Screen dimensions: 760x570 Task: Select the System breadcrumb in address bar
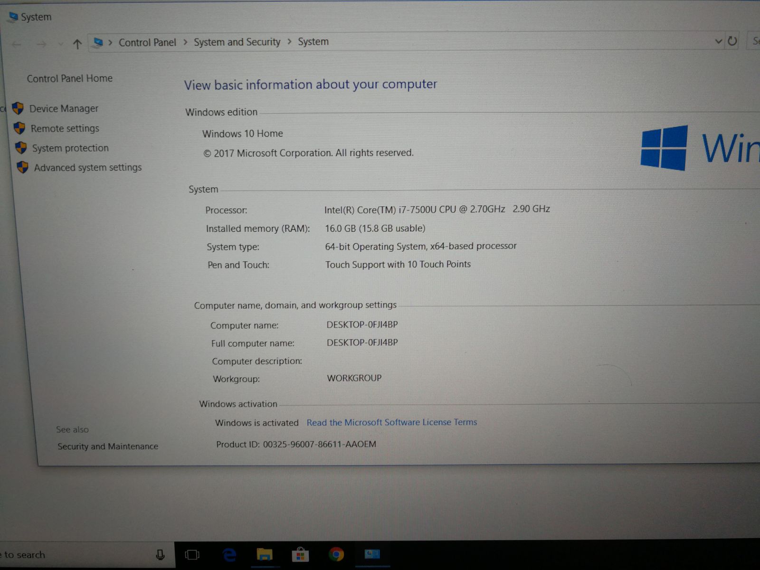coord(313,42)
